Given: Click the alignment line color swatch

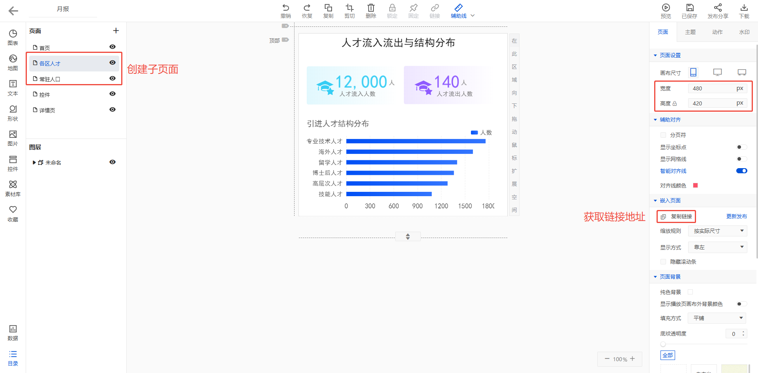Looking at the screenshot, I should coord(695,186).
